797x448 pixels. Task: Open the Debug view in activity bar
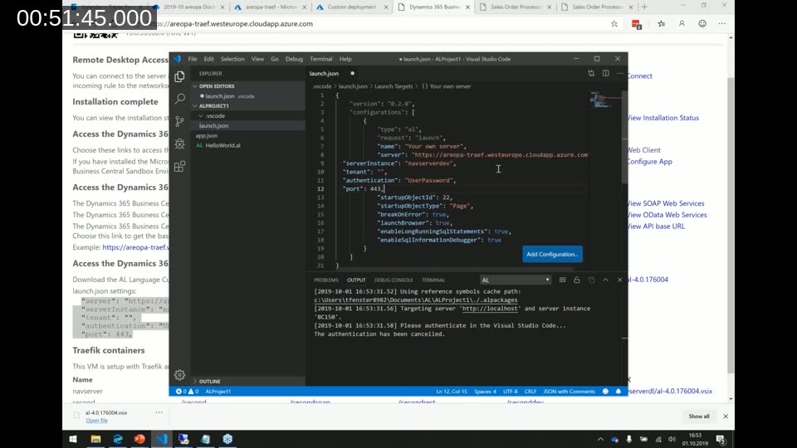click(x=179, y=144)
